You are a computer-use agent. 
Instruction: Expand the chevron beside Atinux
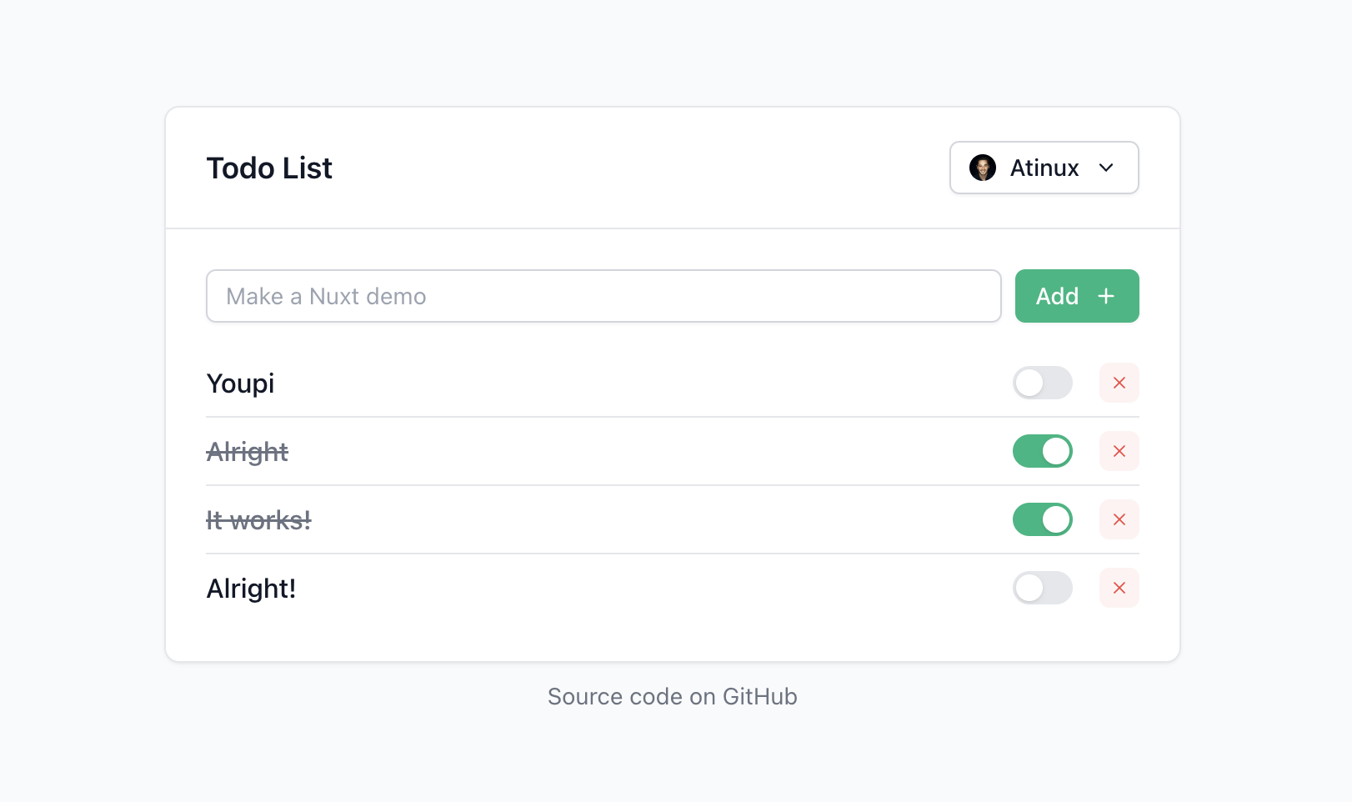pos(1106,168)
